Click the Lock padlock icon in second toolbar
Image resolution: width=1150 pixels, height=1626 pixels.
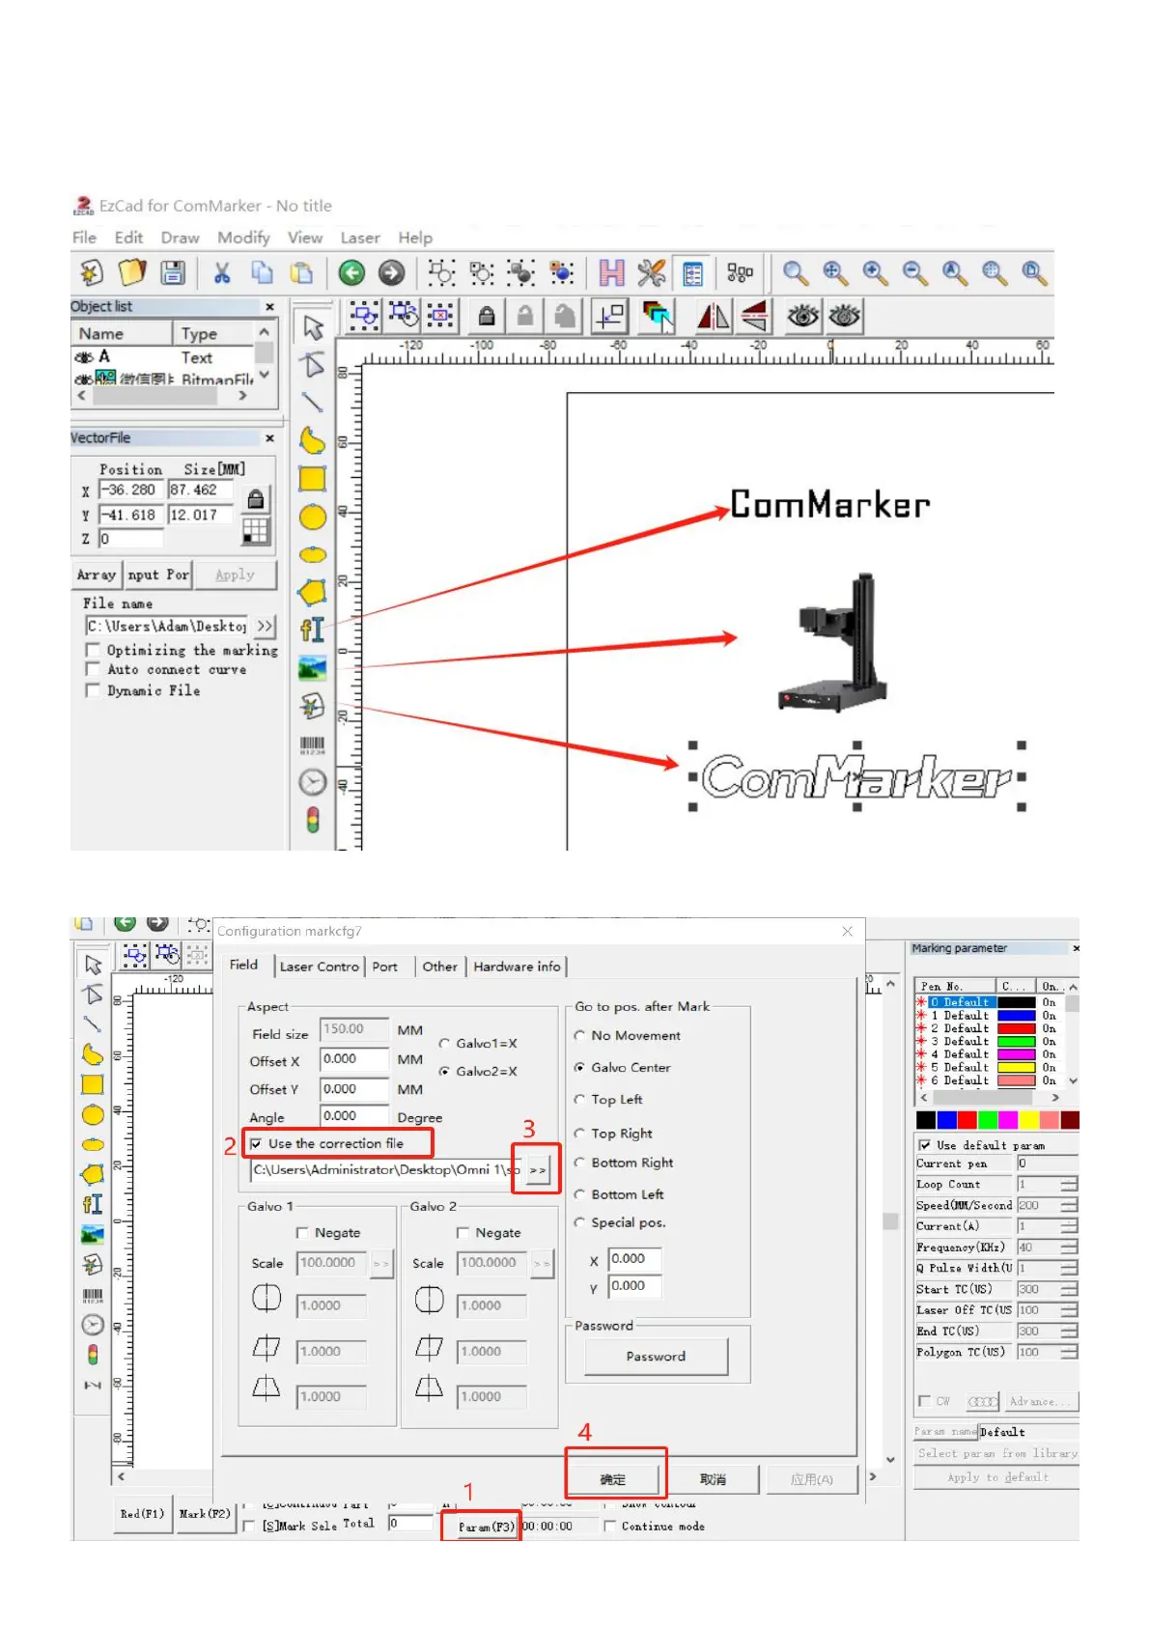click(x=487, y=316)
